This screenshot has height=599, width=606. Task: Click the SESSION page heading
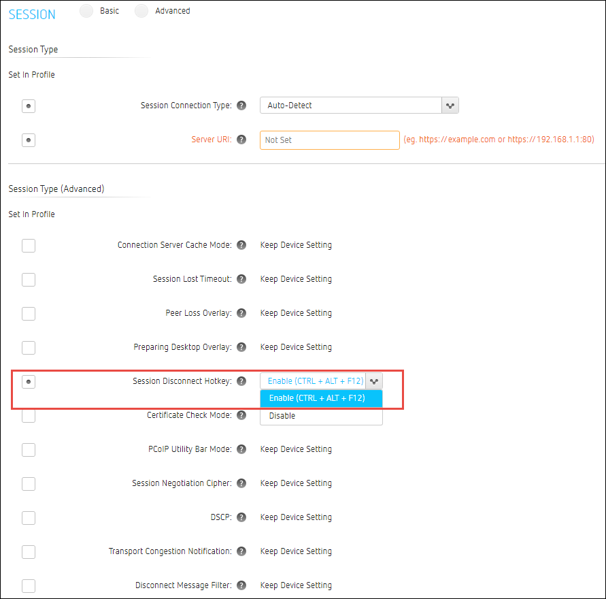[x=32, y=15]
